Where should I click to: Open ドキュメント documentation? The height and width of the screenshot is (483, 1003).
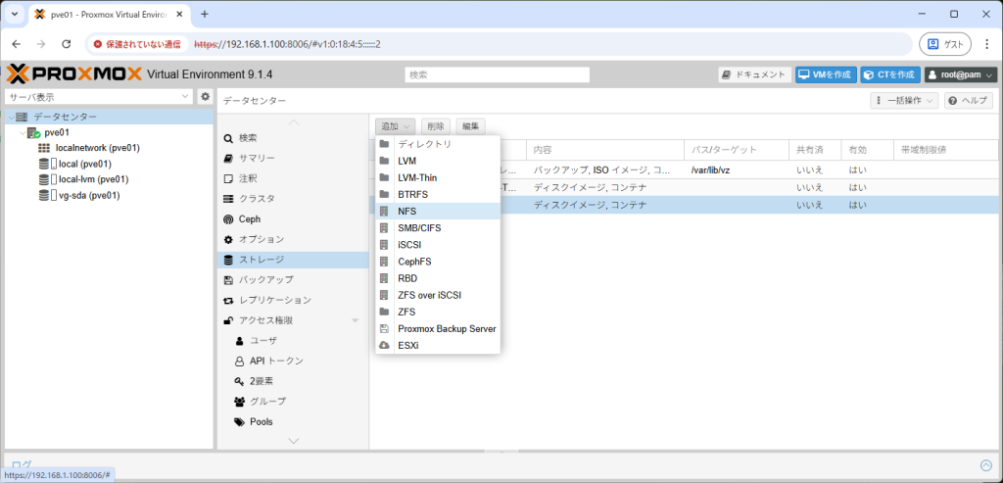755,74
